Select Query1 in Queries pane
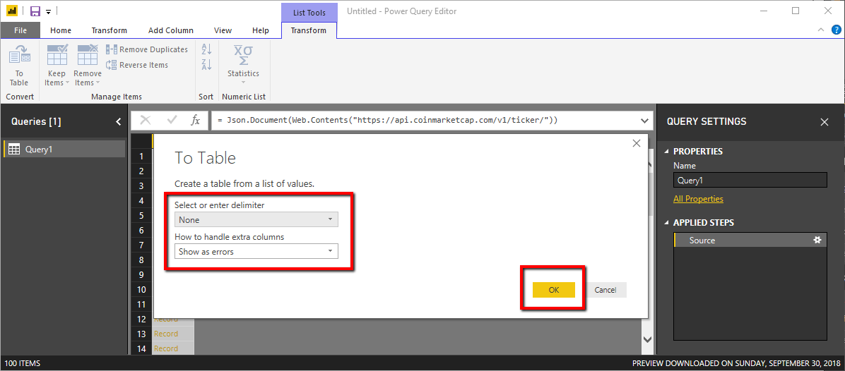845x371 pixels. pos(65,150)
